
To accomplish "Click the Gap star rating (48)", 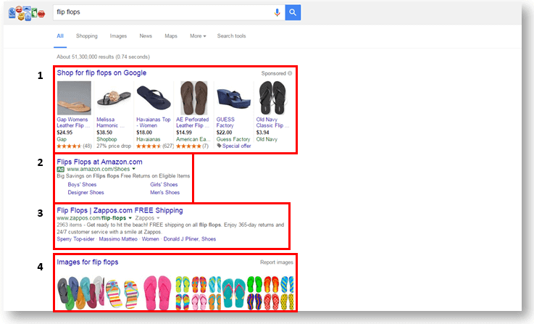I will pyautogui.click(x=74, y=146).
